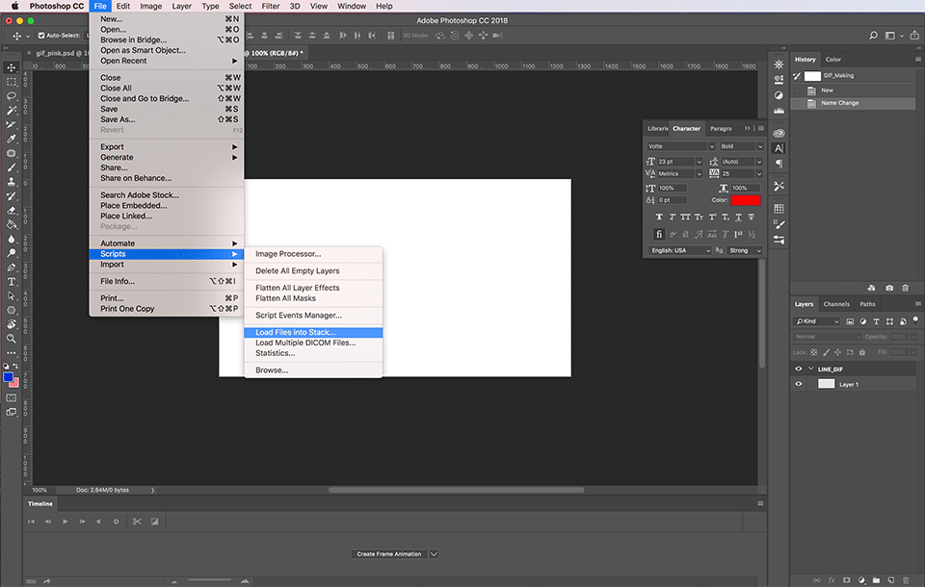The height and width of the screenshot is (587, 925).
Task: Click Create Frame Animation button
Action: tap(388, 554)
